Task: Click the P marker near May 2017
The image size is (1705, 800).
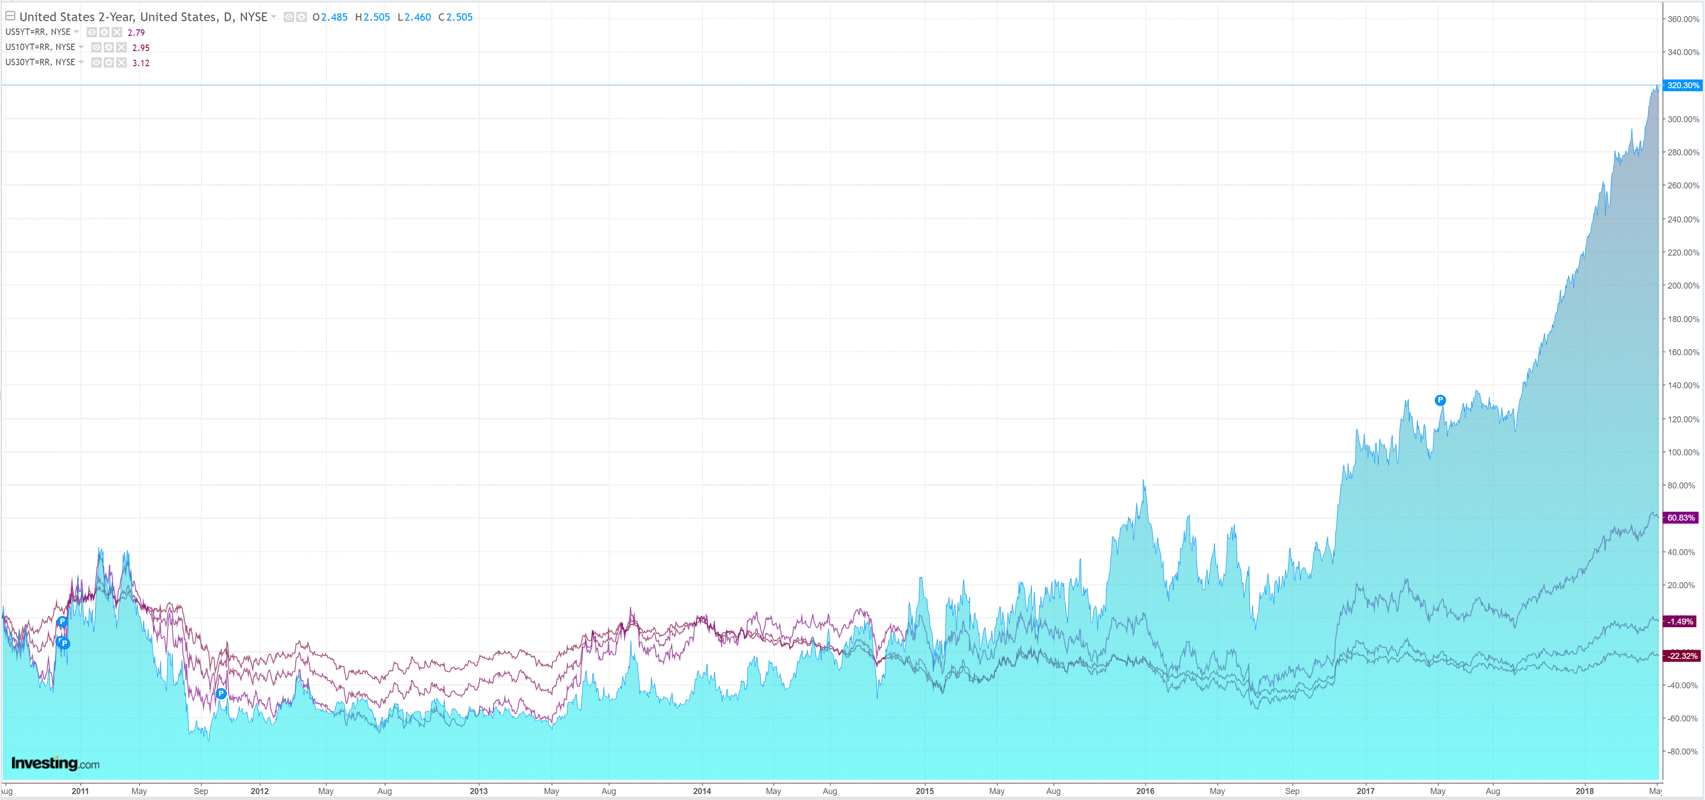Action: [1440, 400]
